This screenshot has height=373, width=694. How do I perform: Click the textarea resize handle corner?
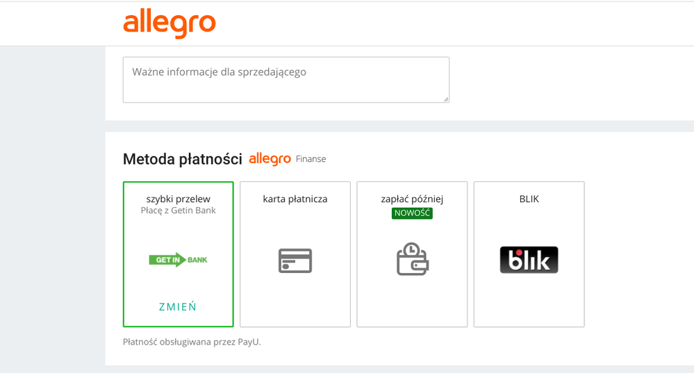pos(446,99)
